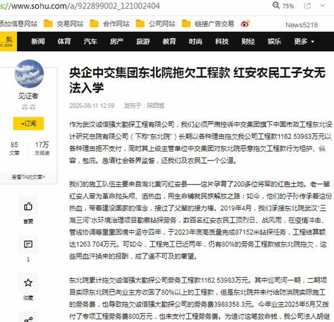This screenshot has width=334, height=322.
Task: Go to the 教育 channel
Action: (x=170, y=41)
